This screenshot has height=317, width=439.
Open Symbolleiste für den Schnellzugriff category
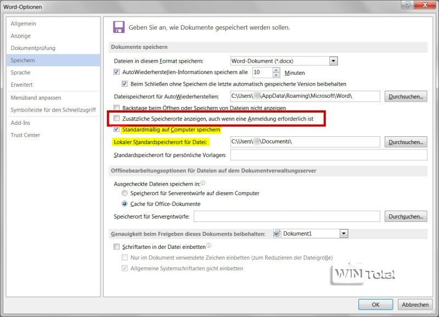(53, 110)
